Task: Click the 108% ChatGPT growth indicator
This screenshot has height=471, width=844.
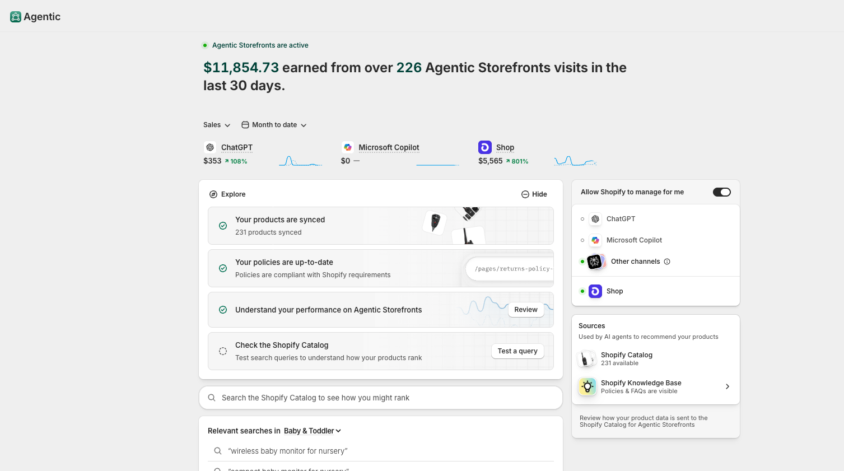Action: [x=236, y=161]
